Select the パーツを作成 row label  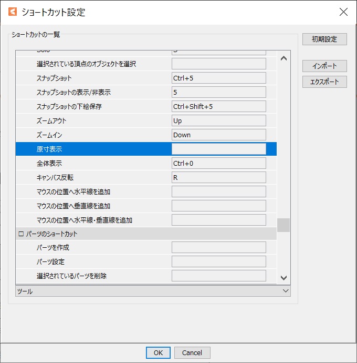tap(52, 247)
